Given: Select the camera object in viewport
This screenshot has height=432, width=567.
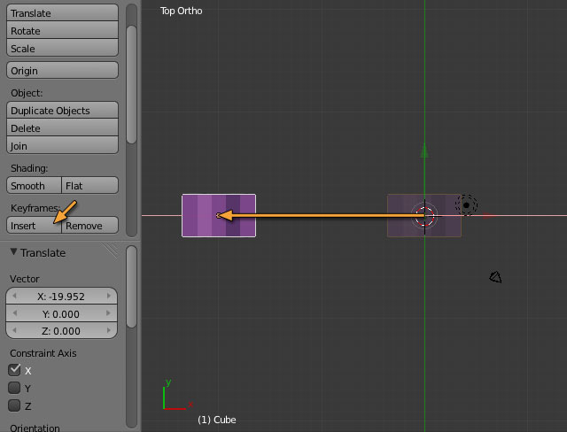Looking at the screenshot, I should pos(496,278).
